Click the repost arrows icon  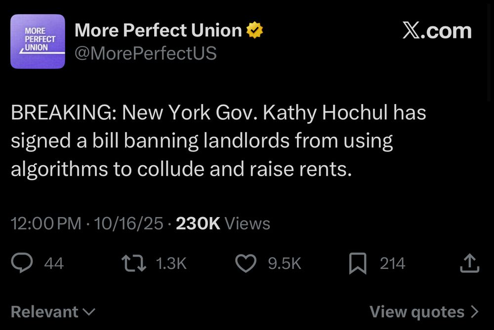tap(134, 263)
